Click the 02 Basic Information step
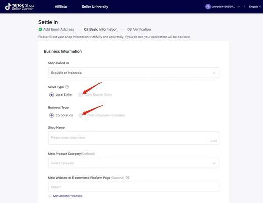The height and width of the screenshot is (203, 263). (x=101, y=29)
